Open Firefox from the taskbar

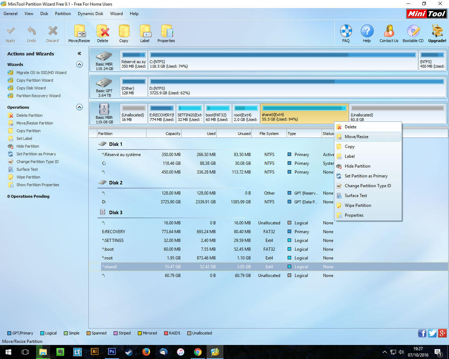tap(146, 352)
